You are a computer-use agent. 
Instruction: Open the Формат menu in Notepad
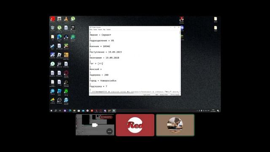100,30
